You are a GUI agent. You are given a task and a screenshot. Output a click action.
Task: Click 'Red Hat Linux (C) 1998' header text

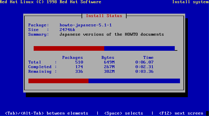[x=28, y=2]
